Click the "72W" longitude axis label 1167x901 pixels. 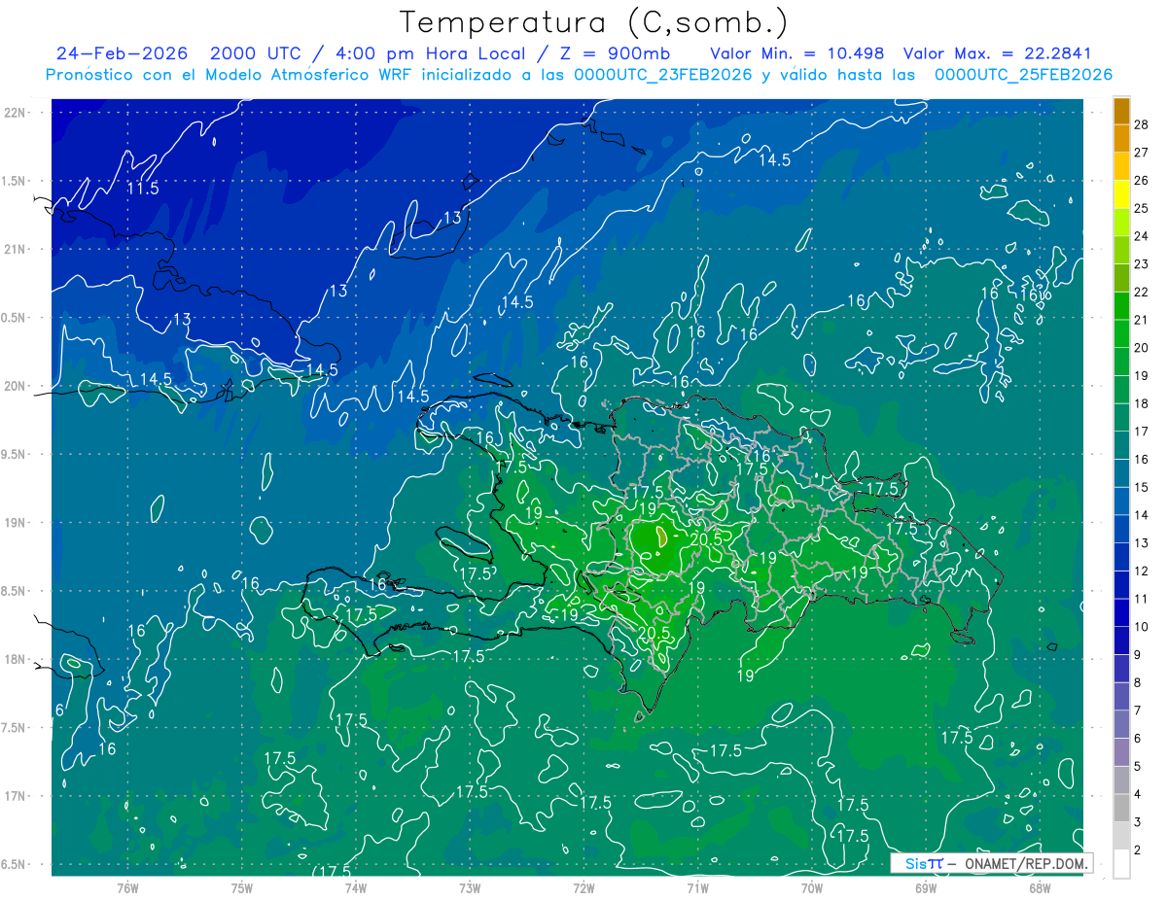583,888
